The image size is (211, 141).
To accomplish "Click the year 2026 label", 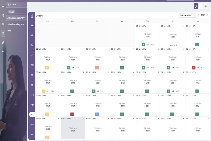I will (x=203, y=15).
